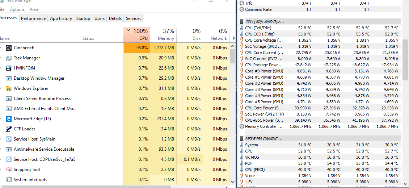This screenshot has width=409, height=188.
Task: Click the PCH thermometer icon
Action: [x=241, y=163]
